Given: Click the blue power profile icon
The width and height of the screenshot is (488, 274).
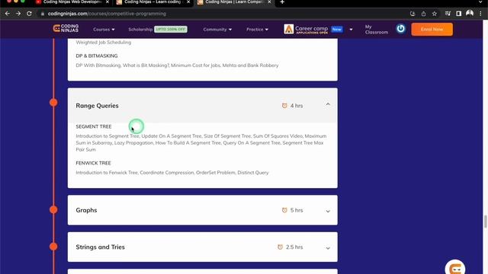Looking at the screenshot, I should point(401,29).
